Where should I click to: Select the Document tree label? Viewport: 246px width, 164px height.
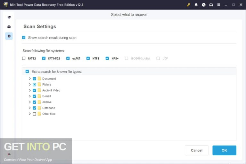click(49, 78)
